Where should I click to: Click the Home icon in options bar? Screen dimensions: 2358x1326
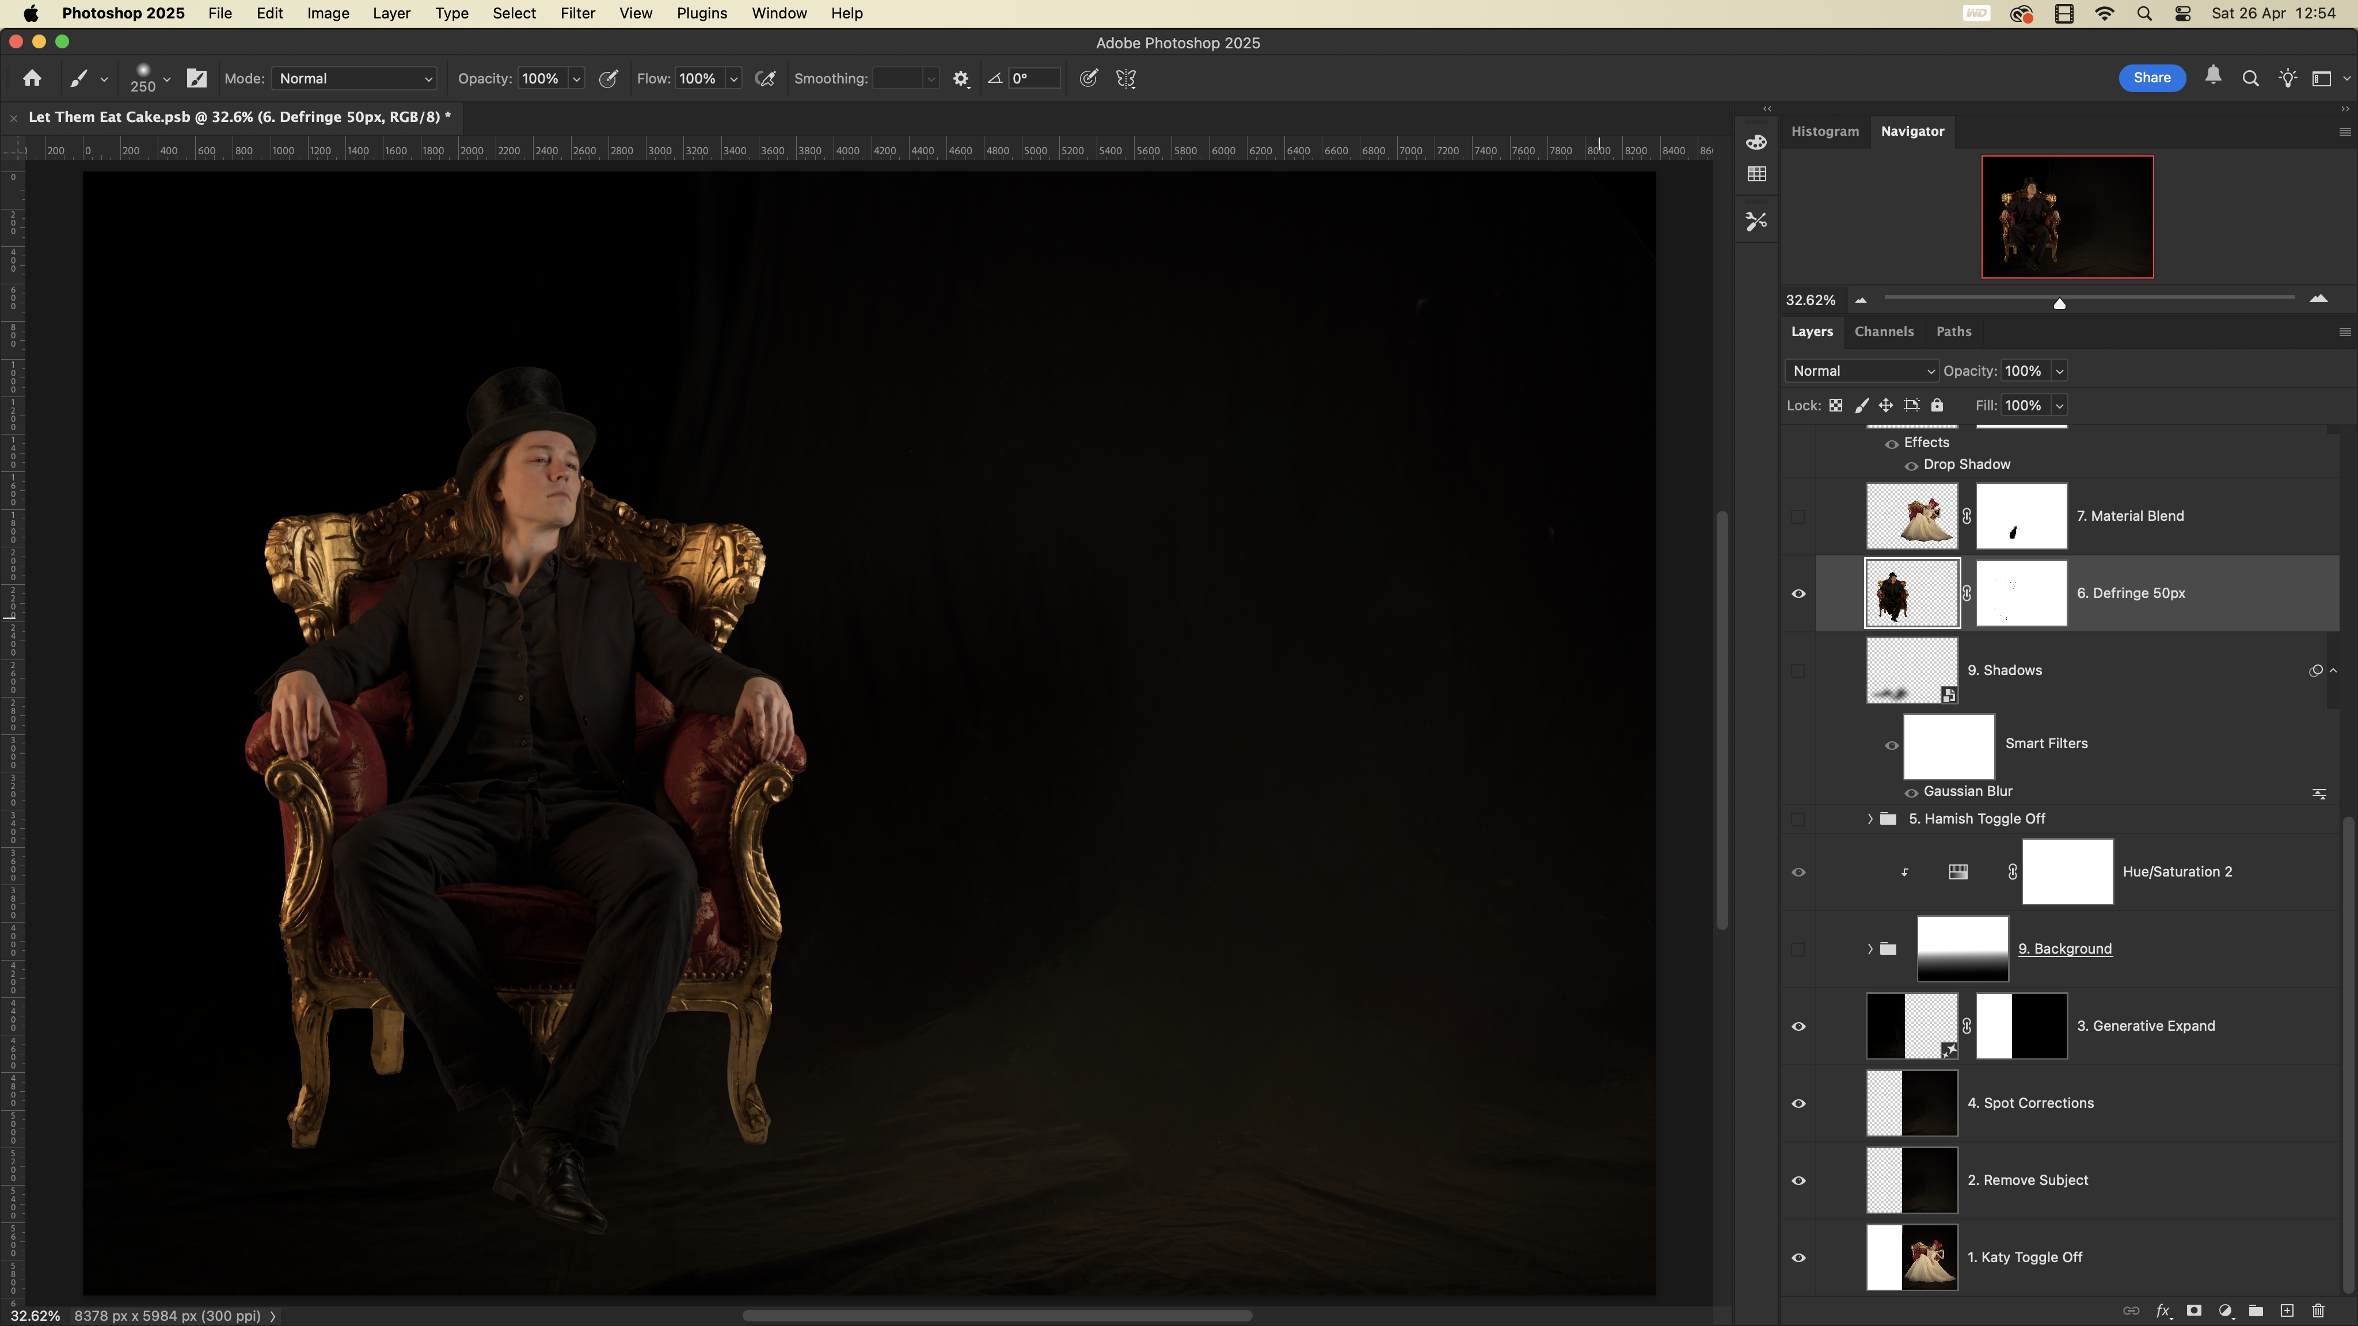(32, 79)
